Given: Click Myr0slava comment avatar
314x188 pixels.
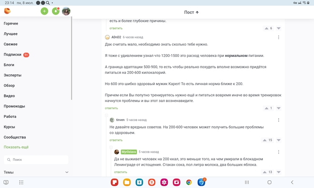Looking at the screenshot, I should tap(117, 152).
